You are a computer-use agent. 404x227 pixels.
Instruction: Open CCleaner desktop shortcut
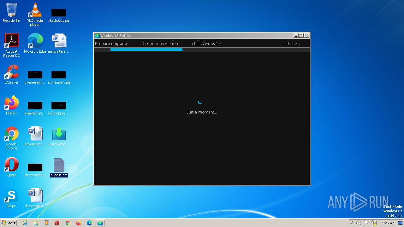tap(11, 74)
